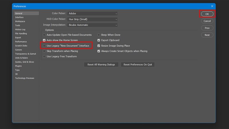The width and height of the screenshot is (229, 129).
Task: Close the Preferences dialog window
Action: pyautogui.click(x=212, y=6)
